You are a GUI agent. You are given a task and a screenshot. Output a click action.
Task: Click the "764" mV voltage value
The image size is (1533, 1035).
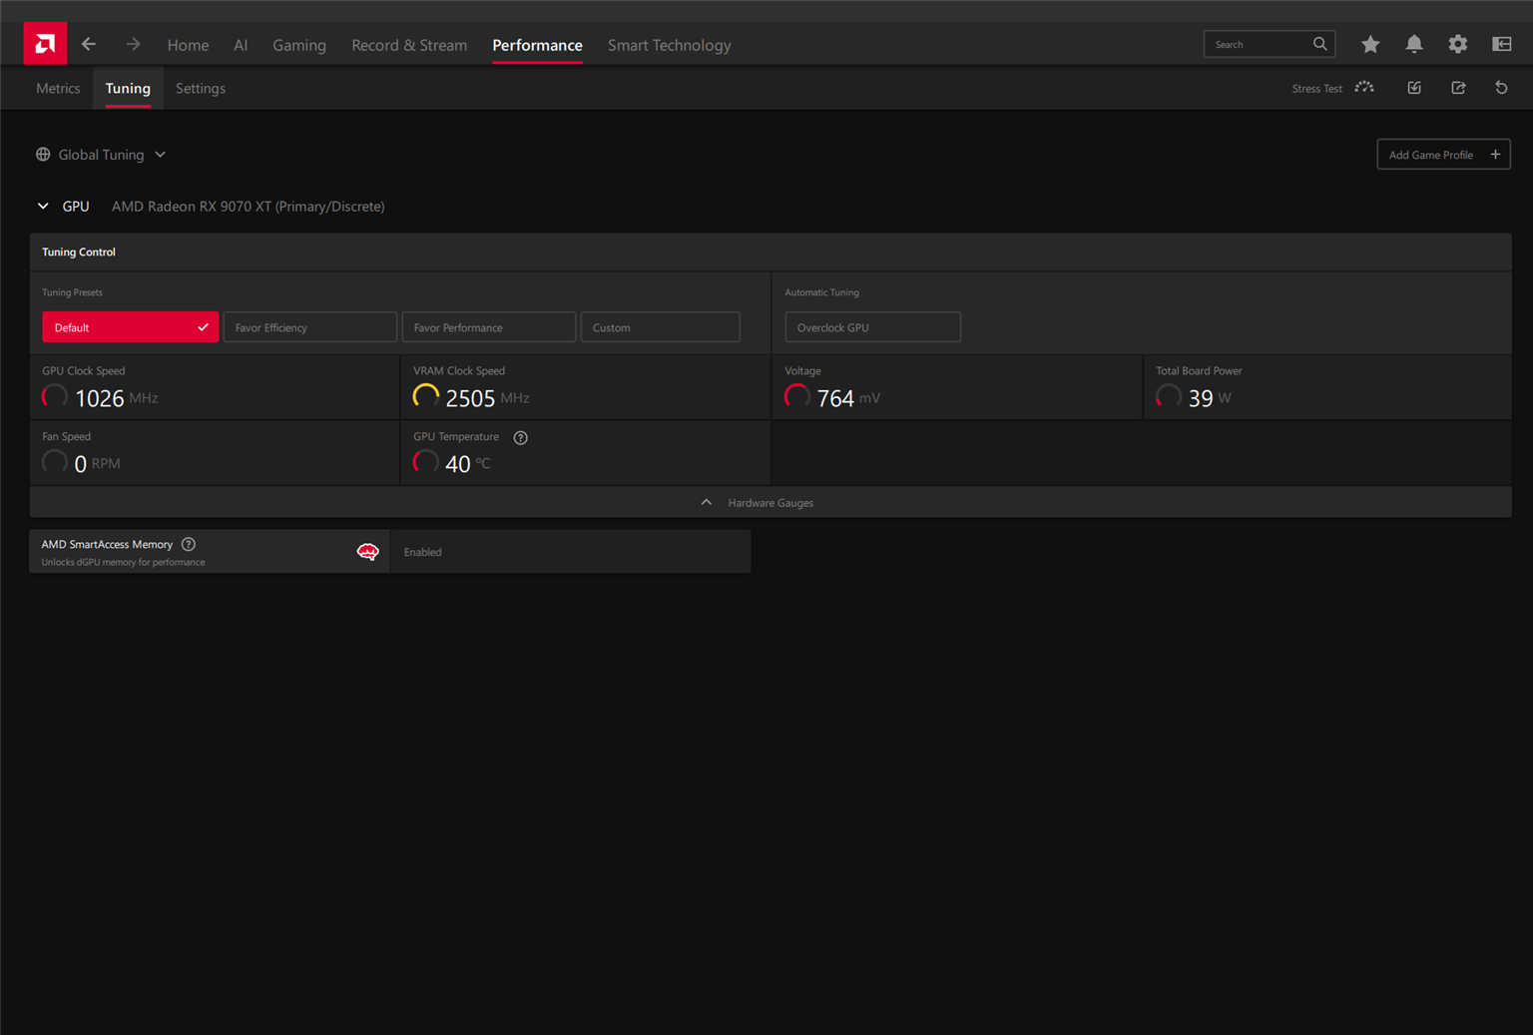pyautogui.click(x=835, y=398)
